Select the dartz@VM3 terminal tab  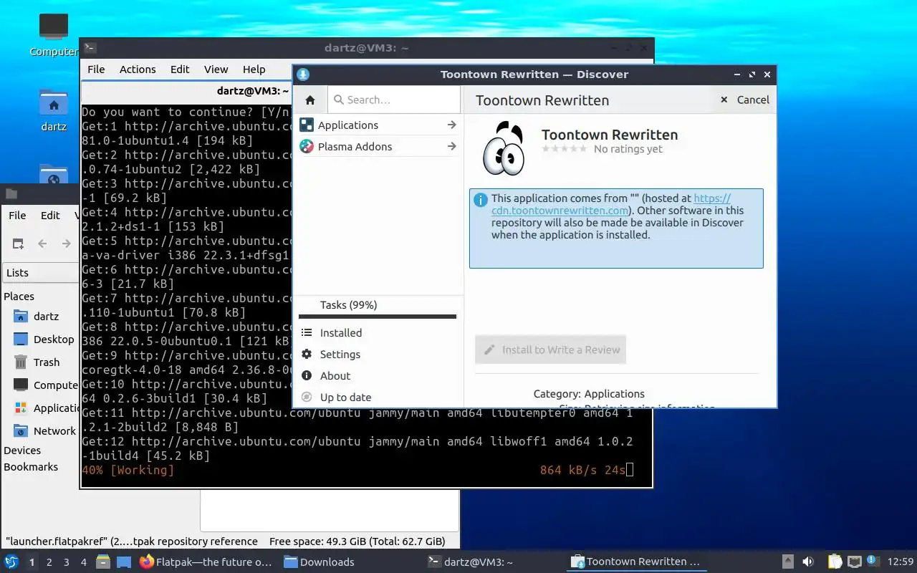253,91
